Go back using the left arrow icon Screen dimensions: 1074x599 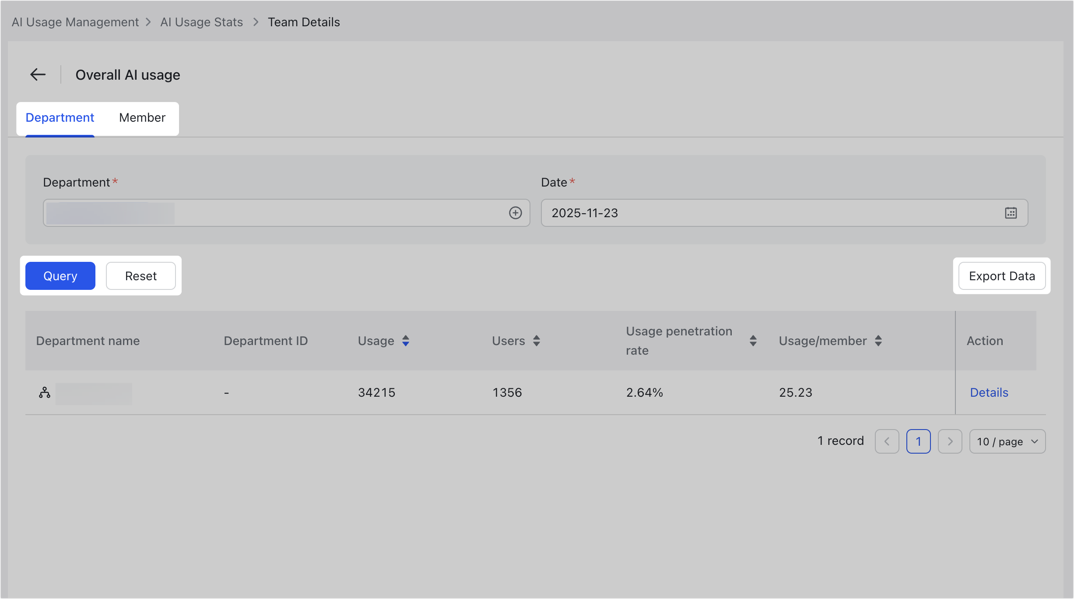click(38, 74)
